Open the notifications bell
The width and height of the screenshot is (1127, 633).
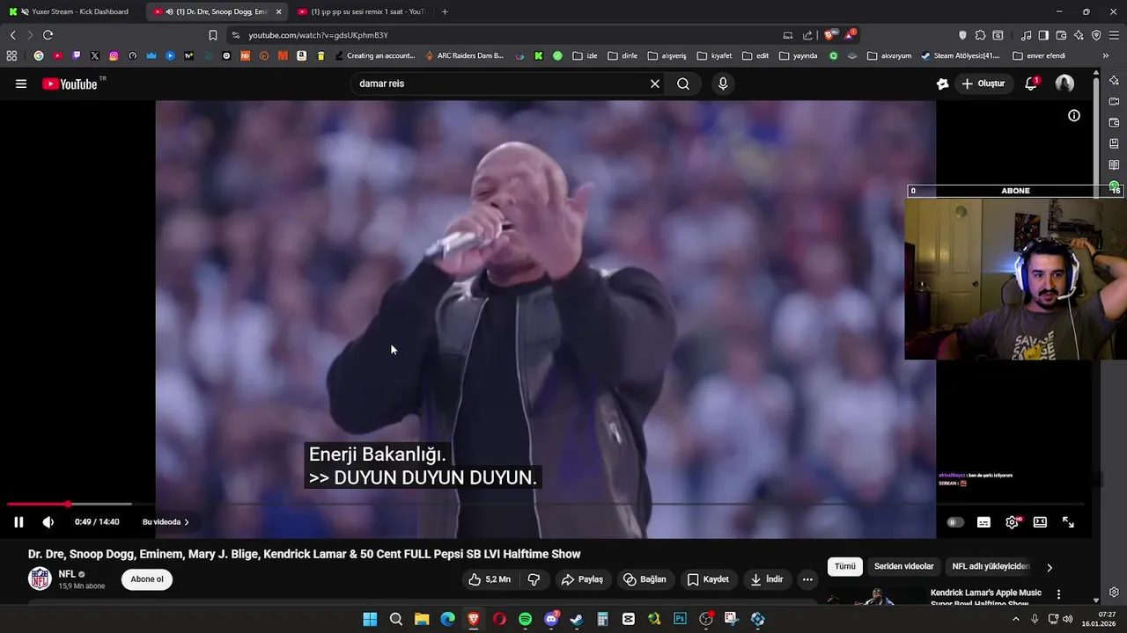(x=1031, y=84)
